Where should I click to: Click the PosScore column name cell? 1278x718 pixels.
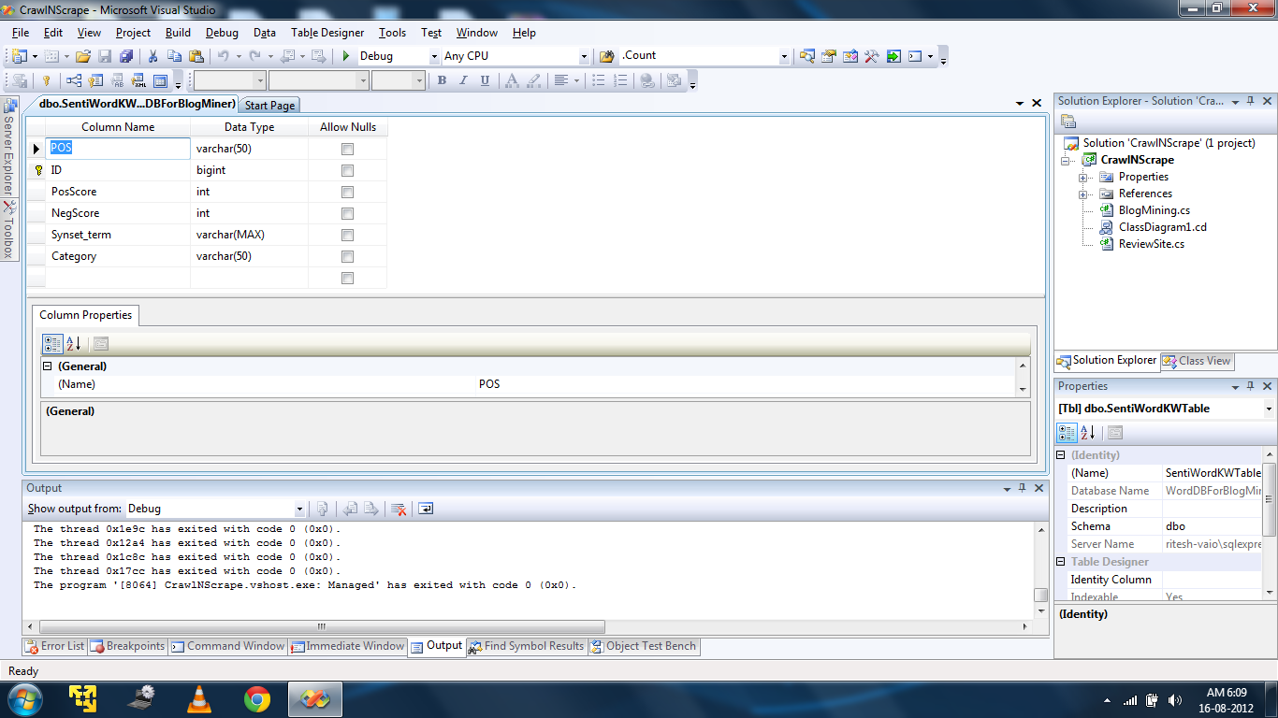point(118,192)
